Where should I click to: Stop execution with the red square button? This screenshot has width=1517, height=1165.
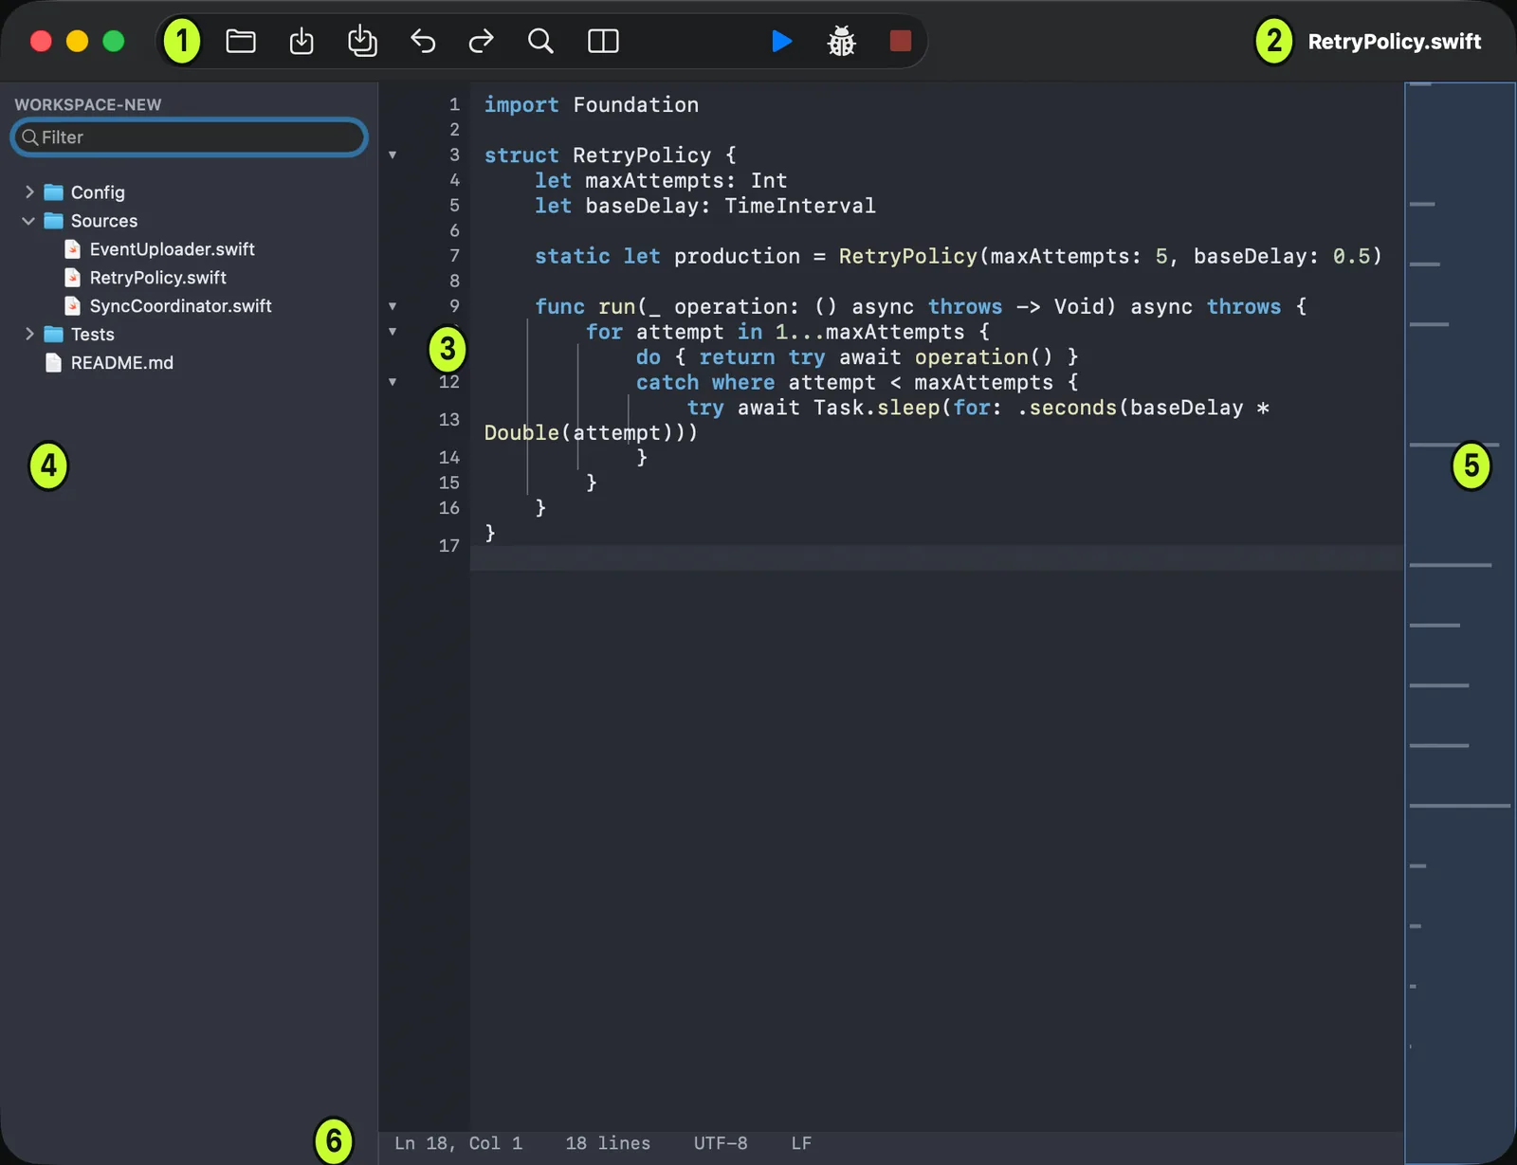(901, 42)
